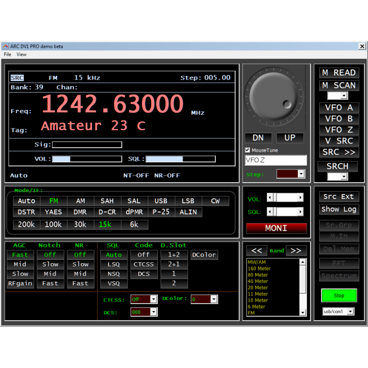This screenshot has height=368, width=368.
Task: Open the dropdown below M SCAN
Action: (x=344, y=96)
